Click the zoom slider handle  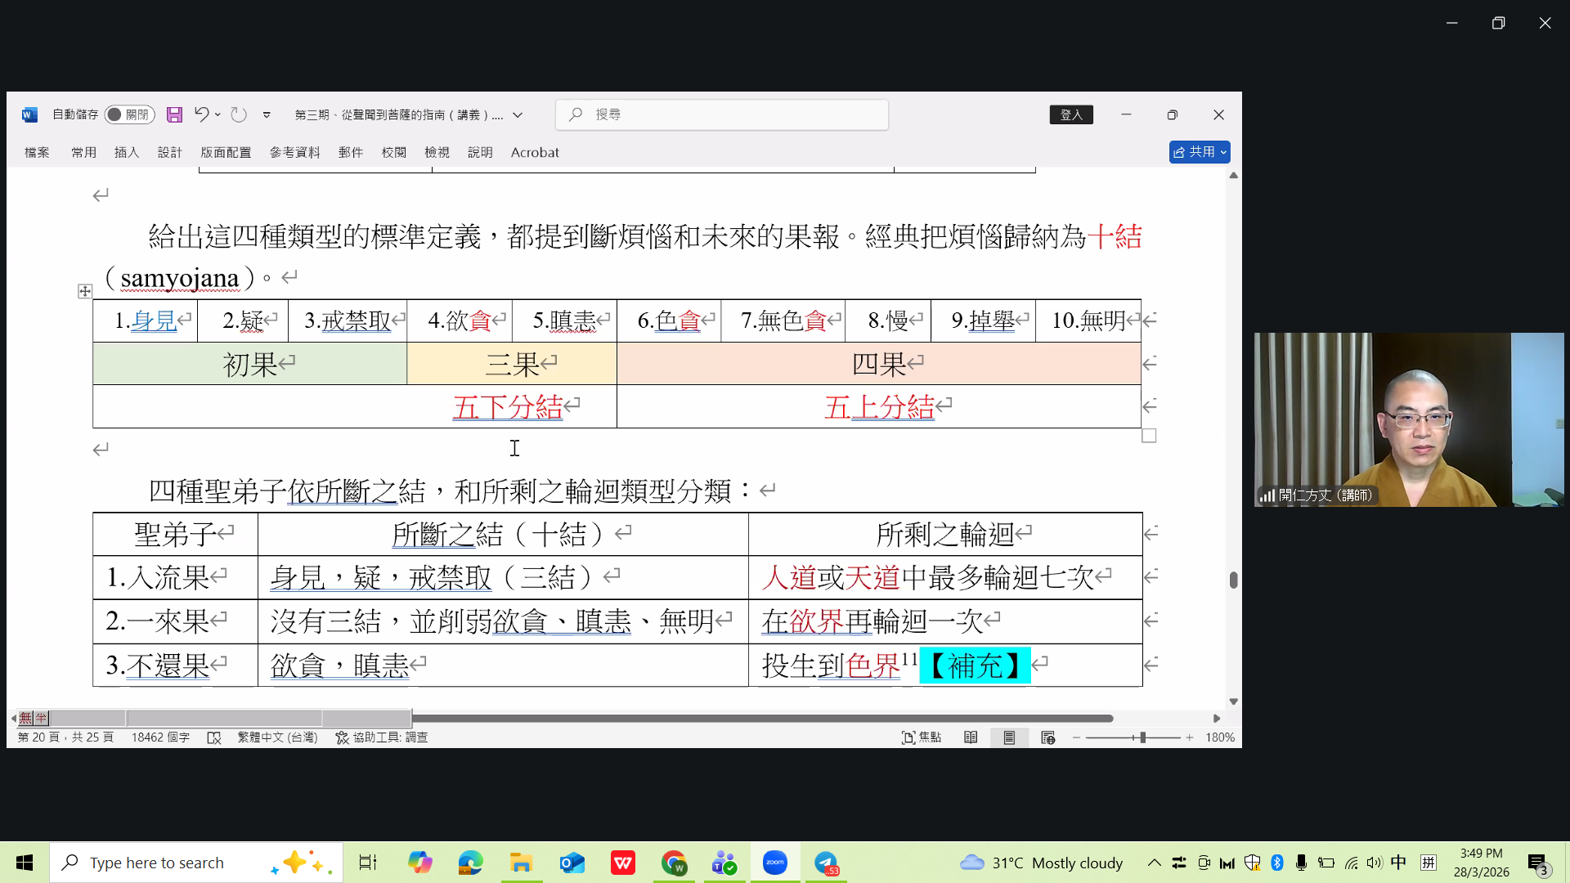pyautogui.click(x=1142, y=737)
